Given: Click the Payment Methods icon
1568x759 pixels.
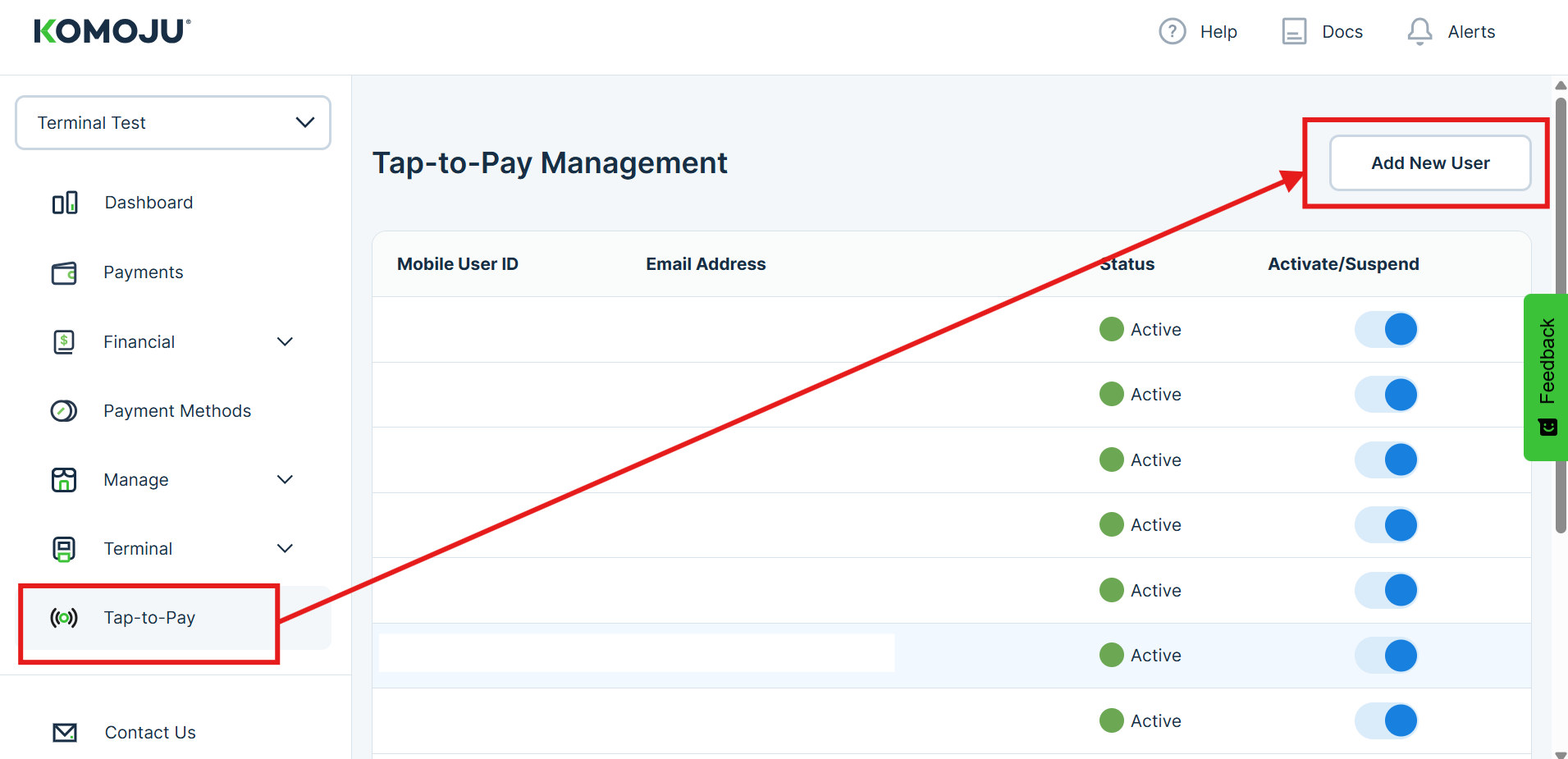Looking at the screenshot, I should pos(64,410).
